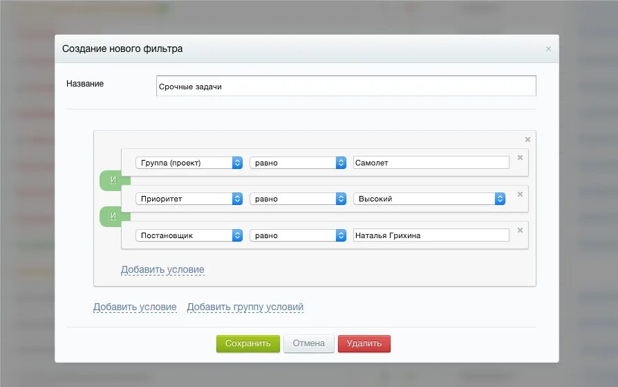Open the Группа (проект) field dropdown

pyautogui.click(x=189, y=163)
